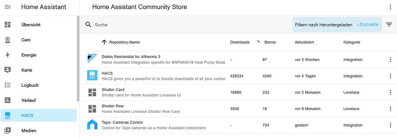Image resolution: width=397 pixels, height=138 pixels.
Task: Click the Cam webcam icon
Action: [x=8, y=40]
